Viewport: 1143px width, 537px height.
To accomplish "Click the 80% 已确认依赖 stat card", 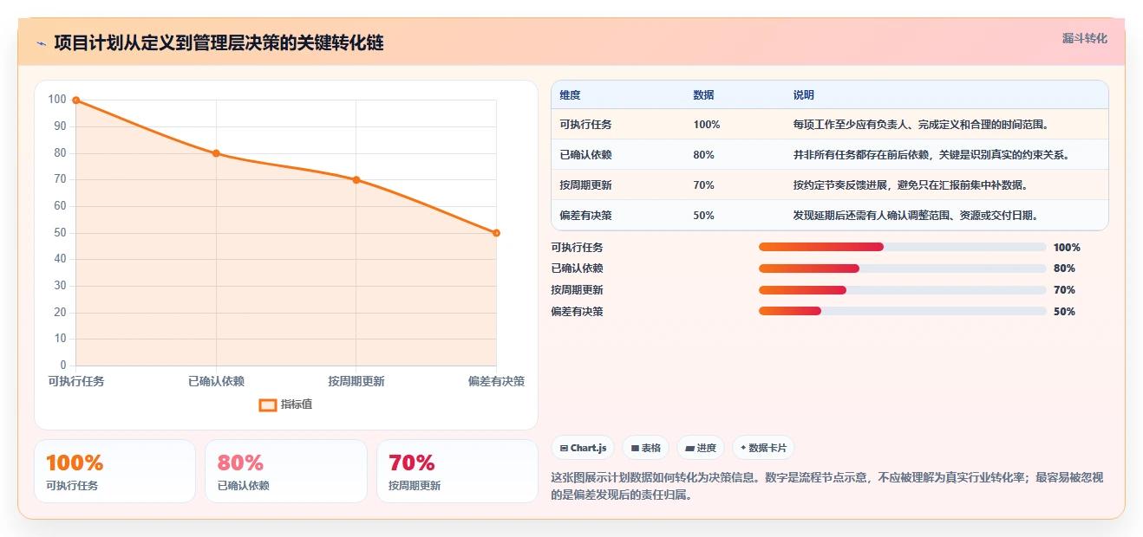I will (286, 471).
